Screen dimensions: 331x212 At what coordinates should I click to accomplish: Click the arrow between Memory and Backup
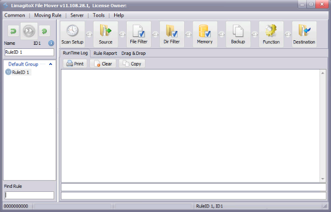222,34
